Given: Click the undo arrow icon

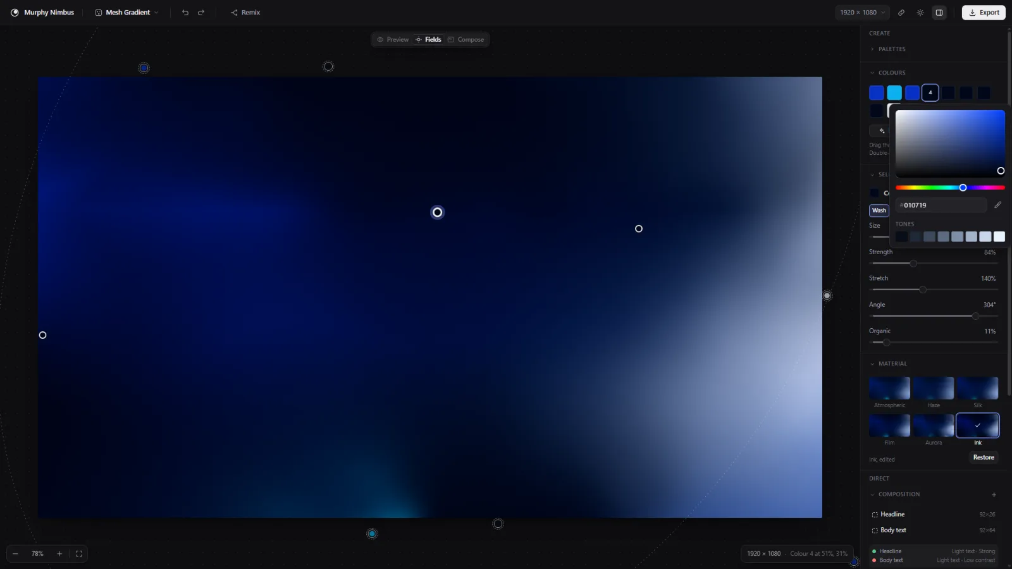Looking at the screenshot, I should point(185,13).
